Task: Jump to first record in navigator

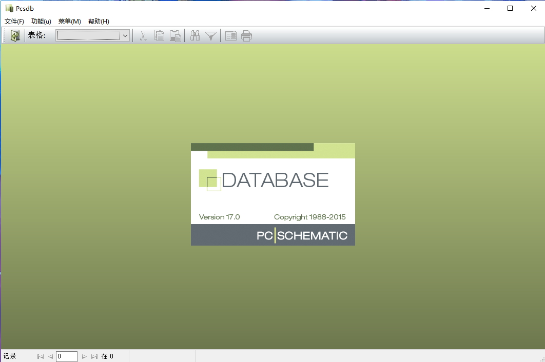Action: pos(41,356)
